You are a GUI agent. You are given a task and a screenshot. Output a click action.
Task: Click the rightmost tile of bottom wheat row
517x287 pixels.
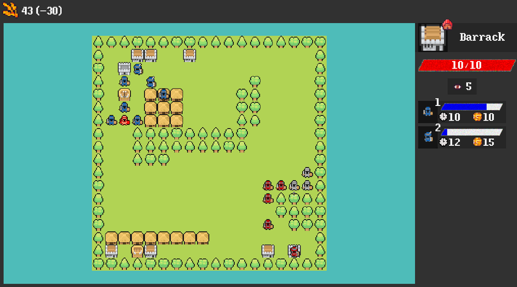click(203, 238)
